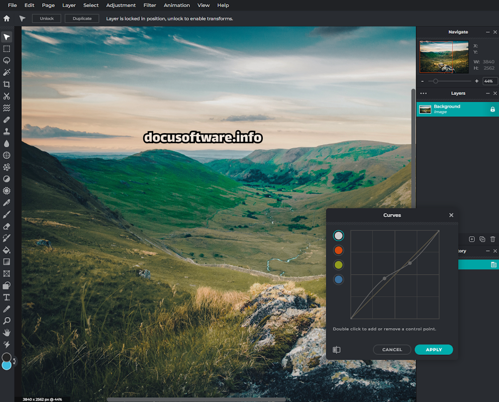The image size is (499, 402).
Task: Choose the Eraser tool
Action: (7, 226)
